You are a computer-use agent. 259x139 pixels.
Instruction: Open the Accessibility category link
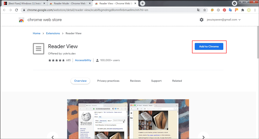pyautogui.click(x=83, y=60)
